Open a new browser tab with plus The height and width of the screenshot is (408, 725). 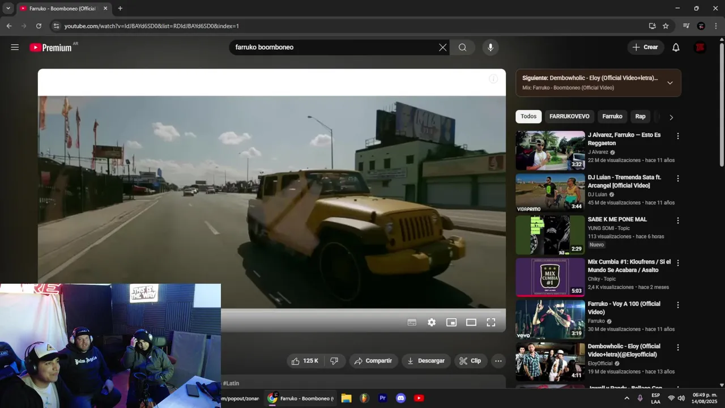[x=120, y=8]
